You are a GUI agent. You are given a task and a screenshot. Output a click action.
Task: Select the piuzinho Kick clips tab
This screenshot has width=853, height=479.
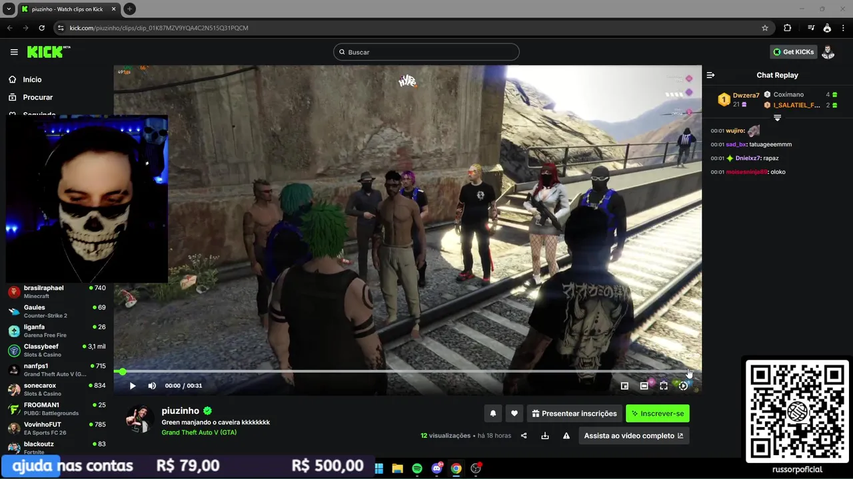pos(68,9)
